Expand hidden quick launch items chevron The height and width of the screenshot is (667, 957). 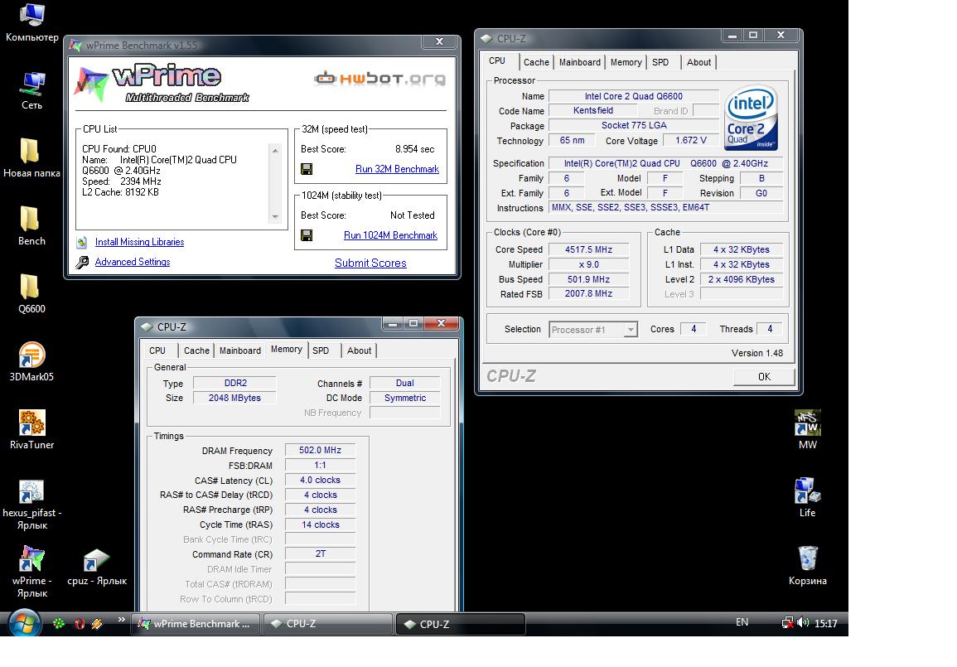click(122, 620)
